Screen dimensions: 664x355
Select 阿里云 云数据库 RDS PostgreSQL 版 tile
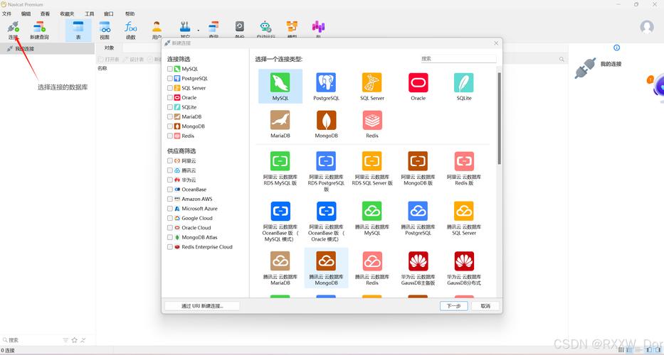tap(326, 170)
